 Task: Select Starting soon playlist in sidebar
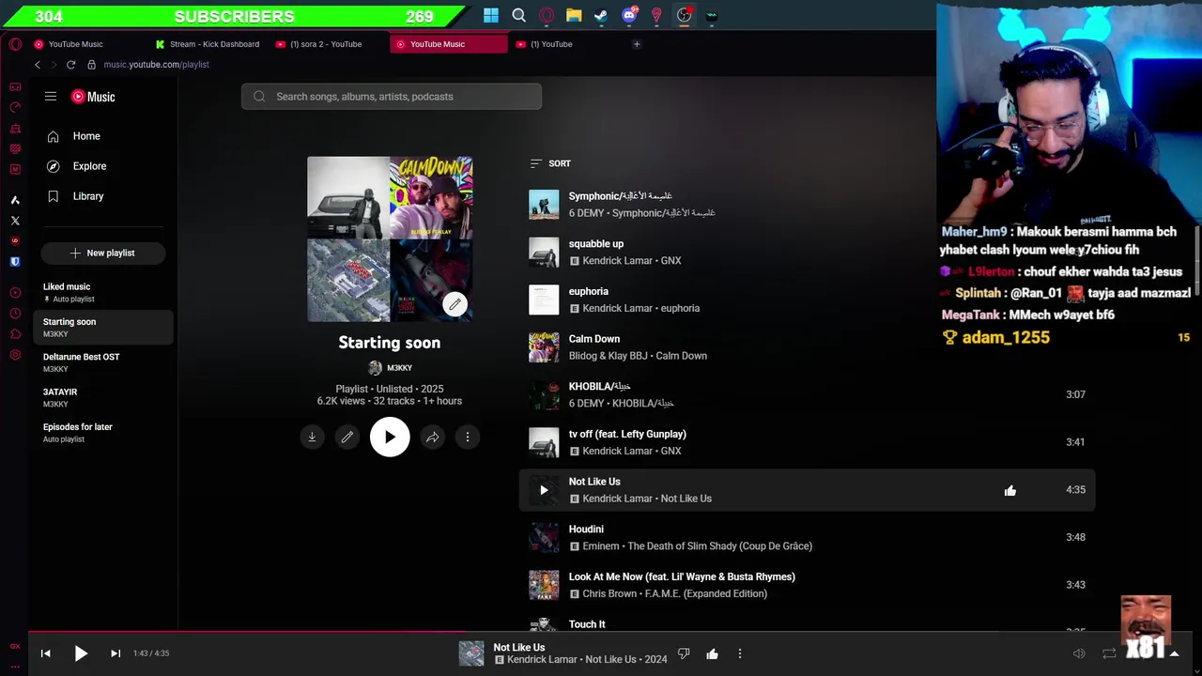coord(103,327)
